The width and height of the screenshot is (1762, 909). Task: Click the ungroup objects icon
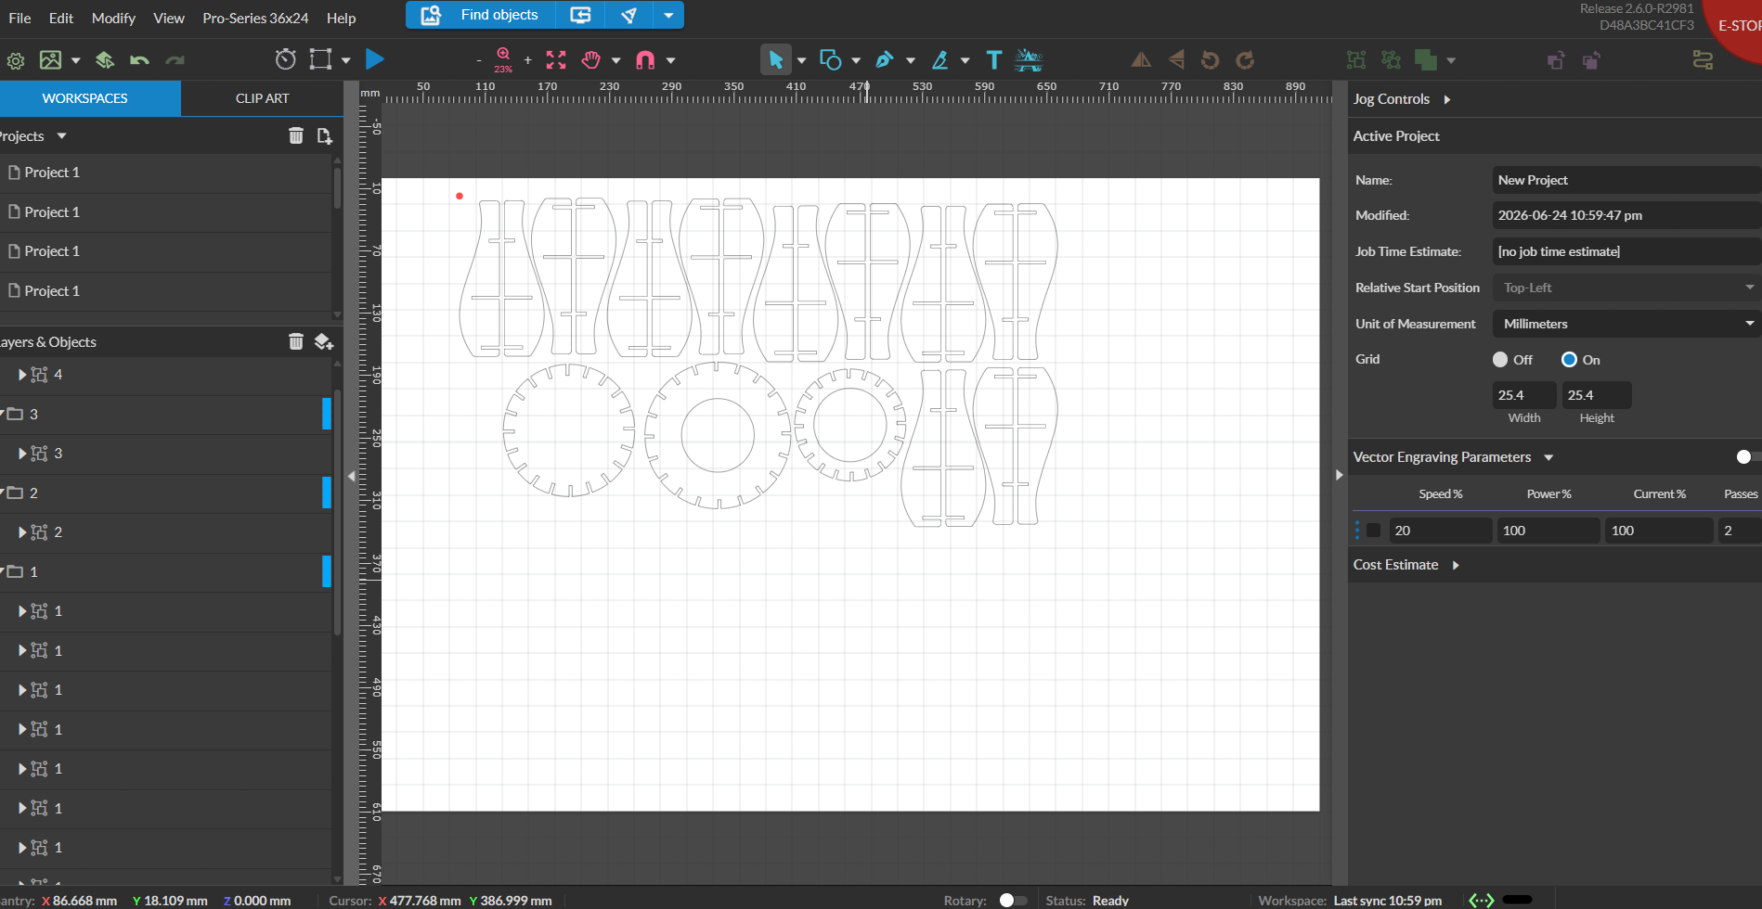1391,60
